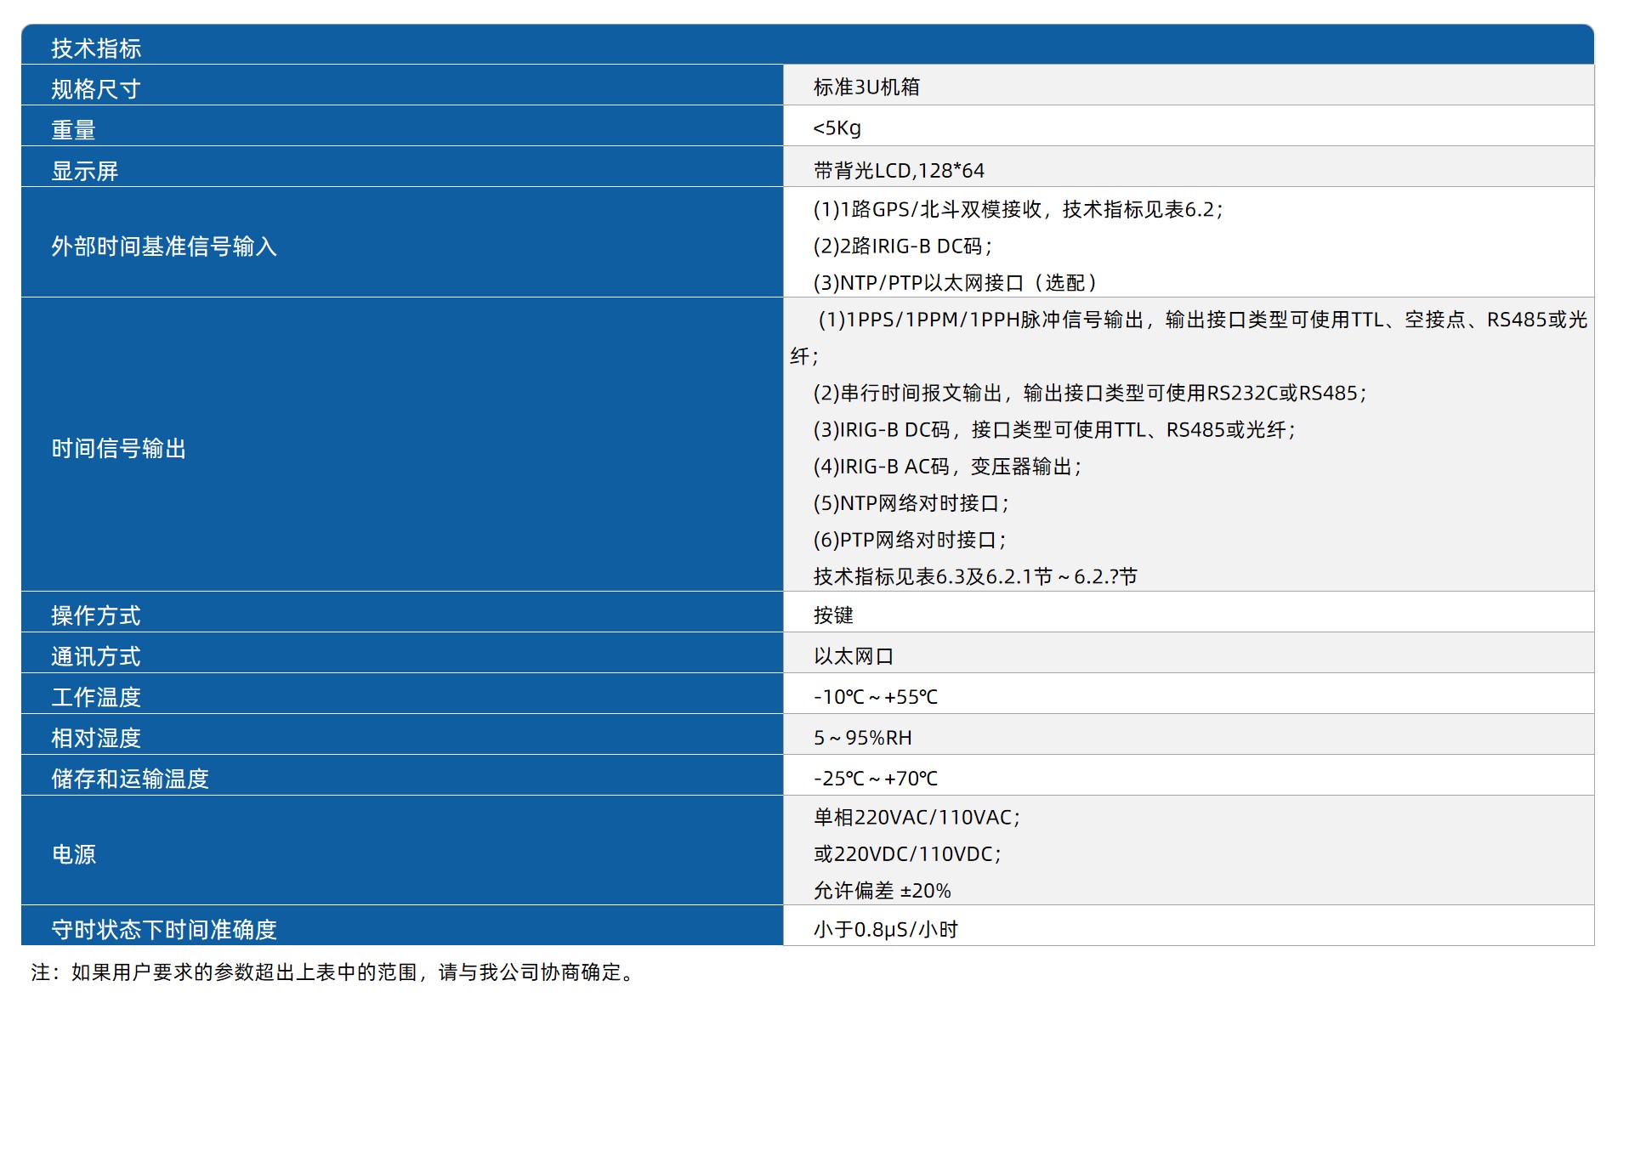This screenshot has height=1156, width=1629.
Task: Select the 相对湿度 row label
Action: tap(96, 737)
